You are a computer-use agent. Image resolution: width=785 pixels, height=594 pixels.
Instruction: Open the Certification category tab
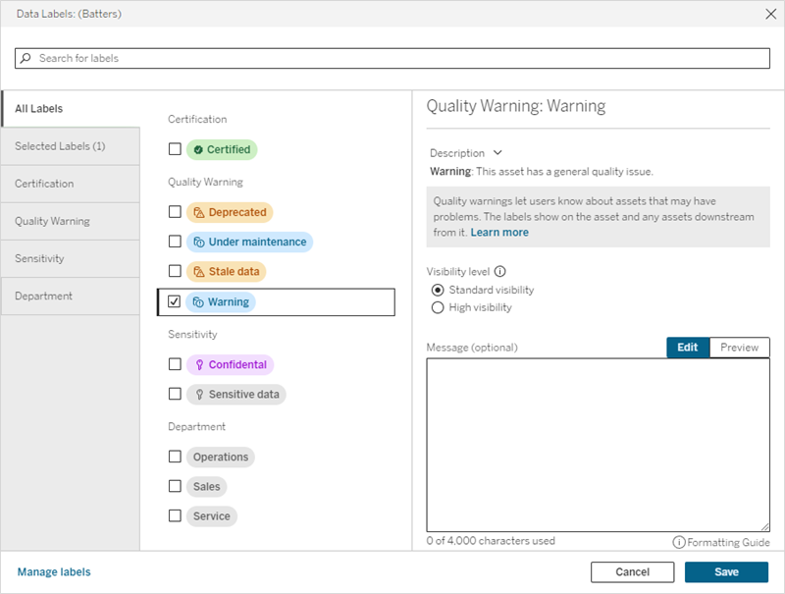71,184
